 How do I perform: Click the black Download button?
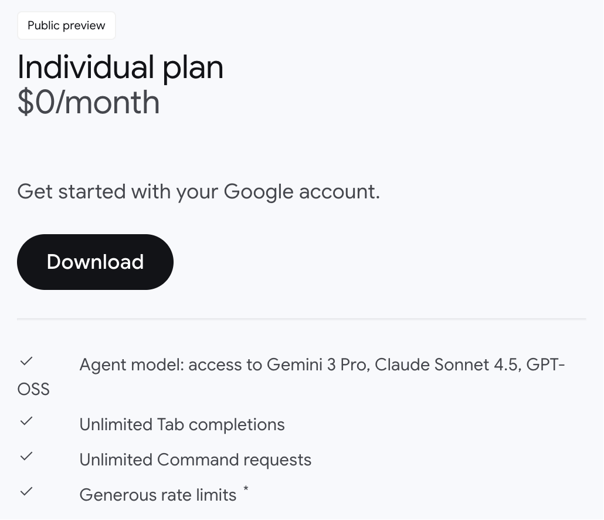tap(95, 262)
